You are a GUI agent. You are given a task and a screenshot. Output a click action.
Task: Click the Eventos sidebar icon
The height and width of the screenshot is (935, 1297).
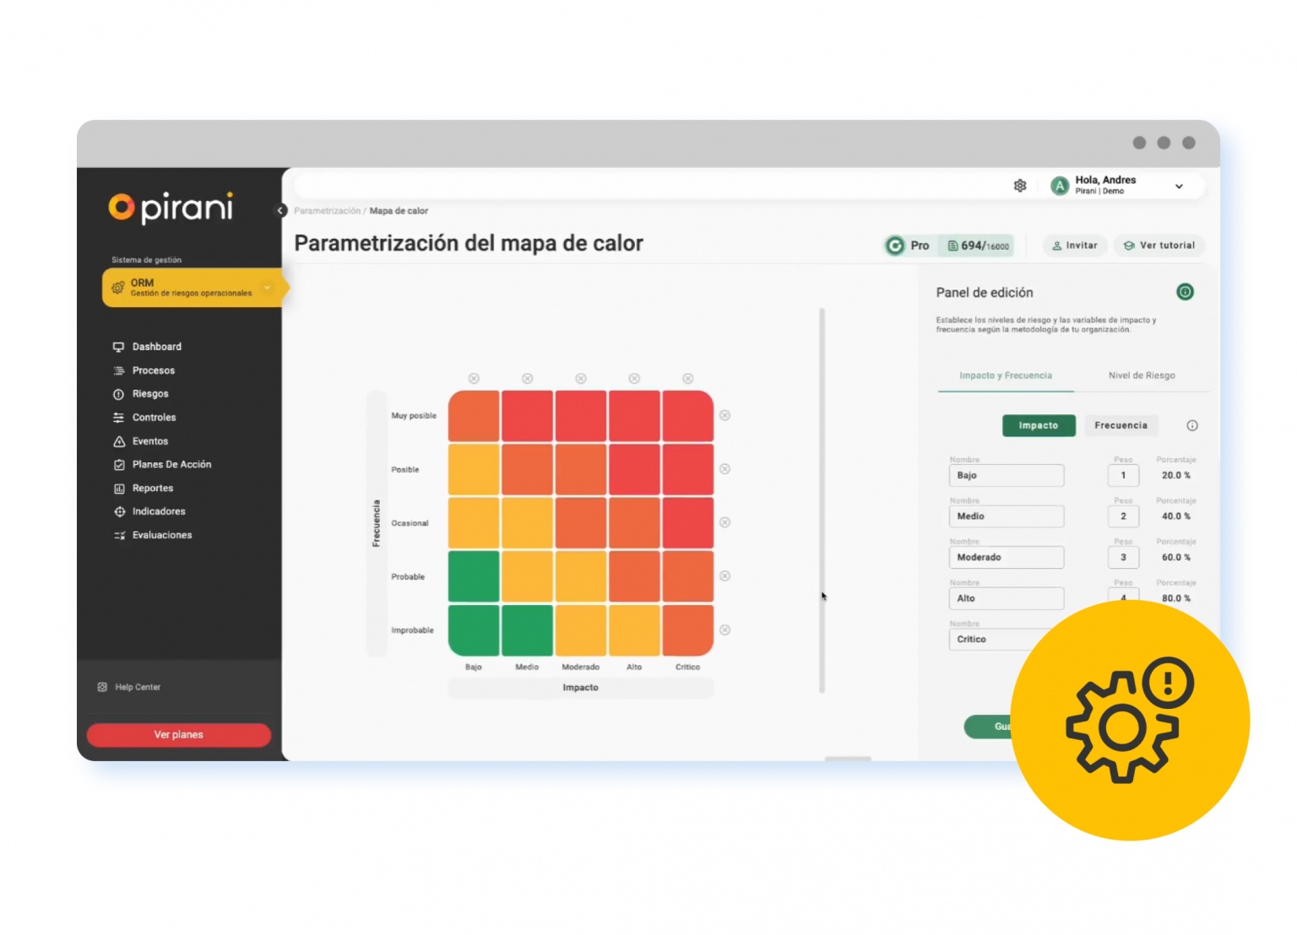click(x=119, y=440)
